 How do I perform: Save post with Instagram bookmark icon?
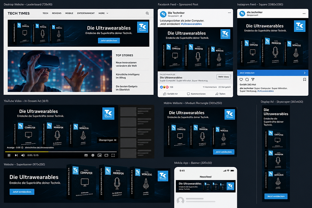tap(304, 80)
